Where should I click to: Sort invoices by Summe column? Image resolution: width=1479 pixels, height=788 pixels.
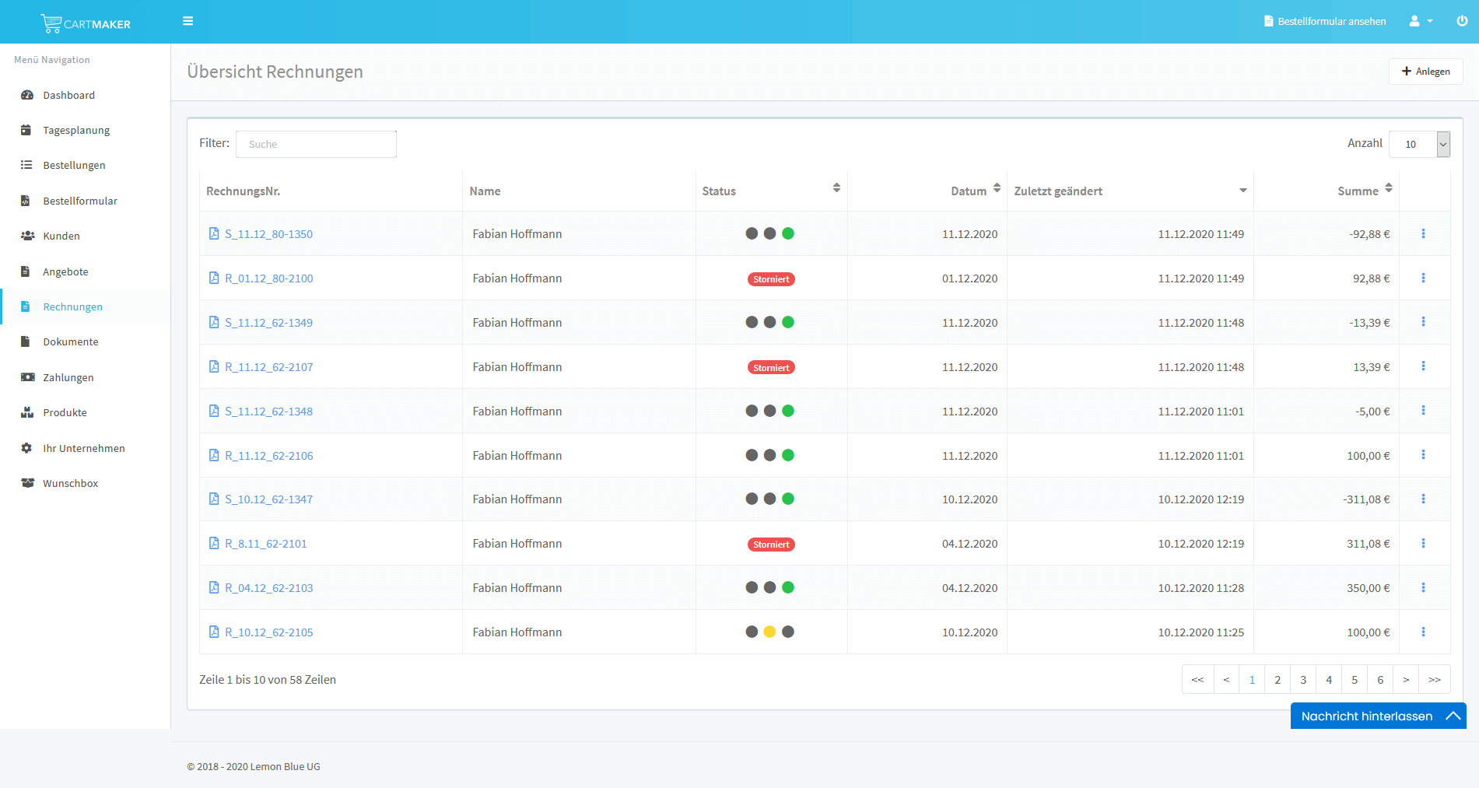coord(1388,188)
